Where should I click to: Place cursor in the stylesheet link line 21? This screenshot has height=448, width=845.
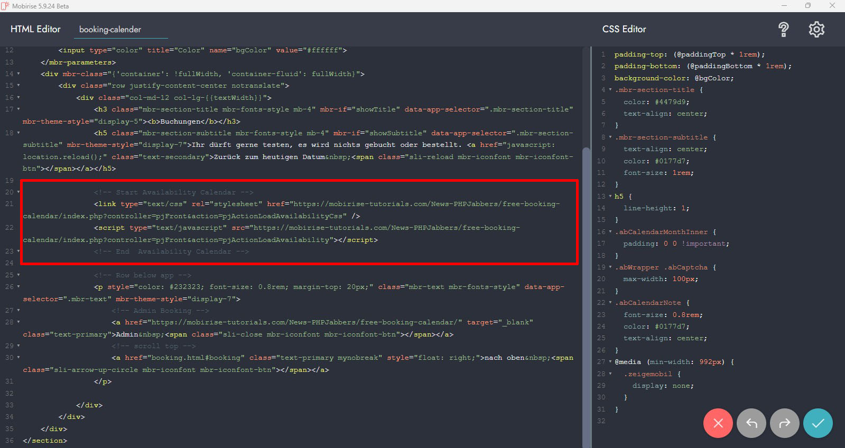click(x=317, y=204)
